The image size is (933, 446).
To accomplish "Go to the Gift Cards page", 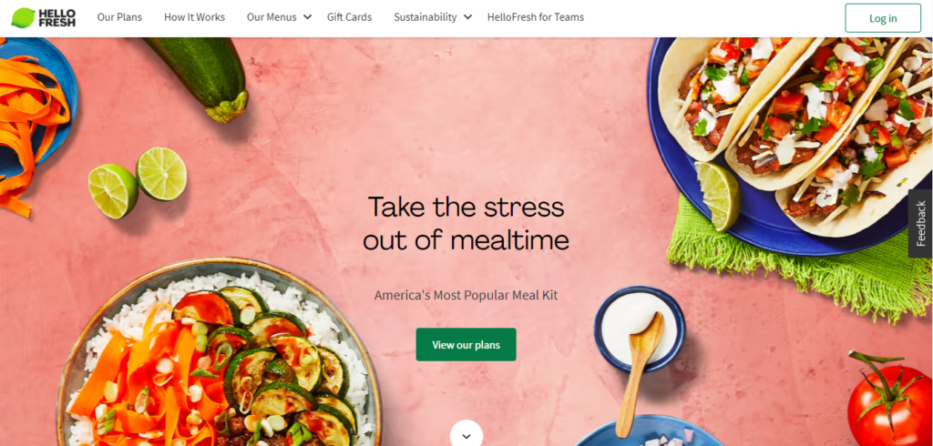I will tap(349, 17).
